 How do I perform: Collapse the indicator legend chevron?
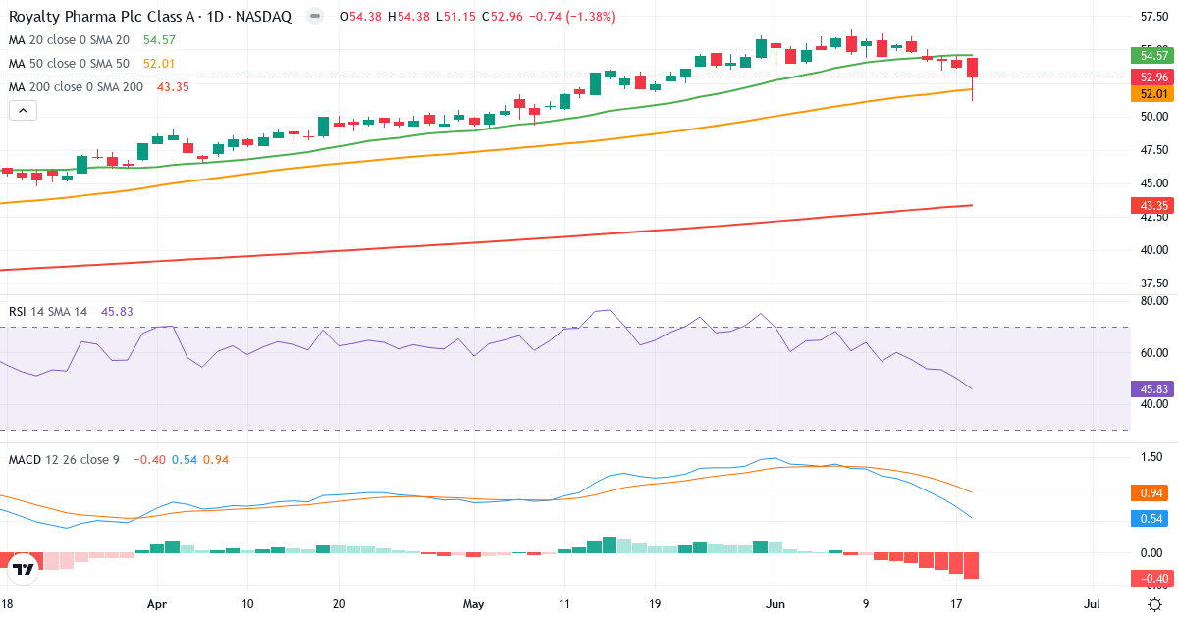pyautogui.click(x=23, y=111)
